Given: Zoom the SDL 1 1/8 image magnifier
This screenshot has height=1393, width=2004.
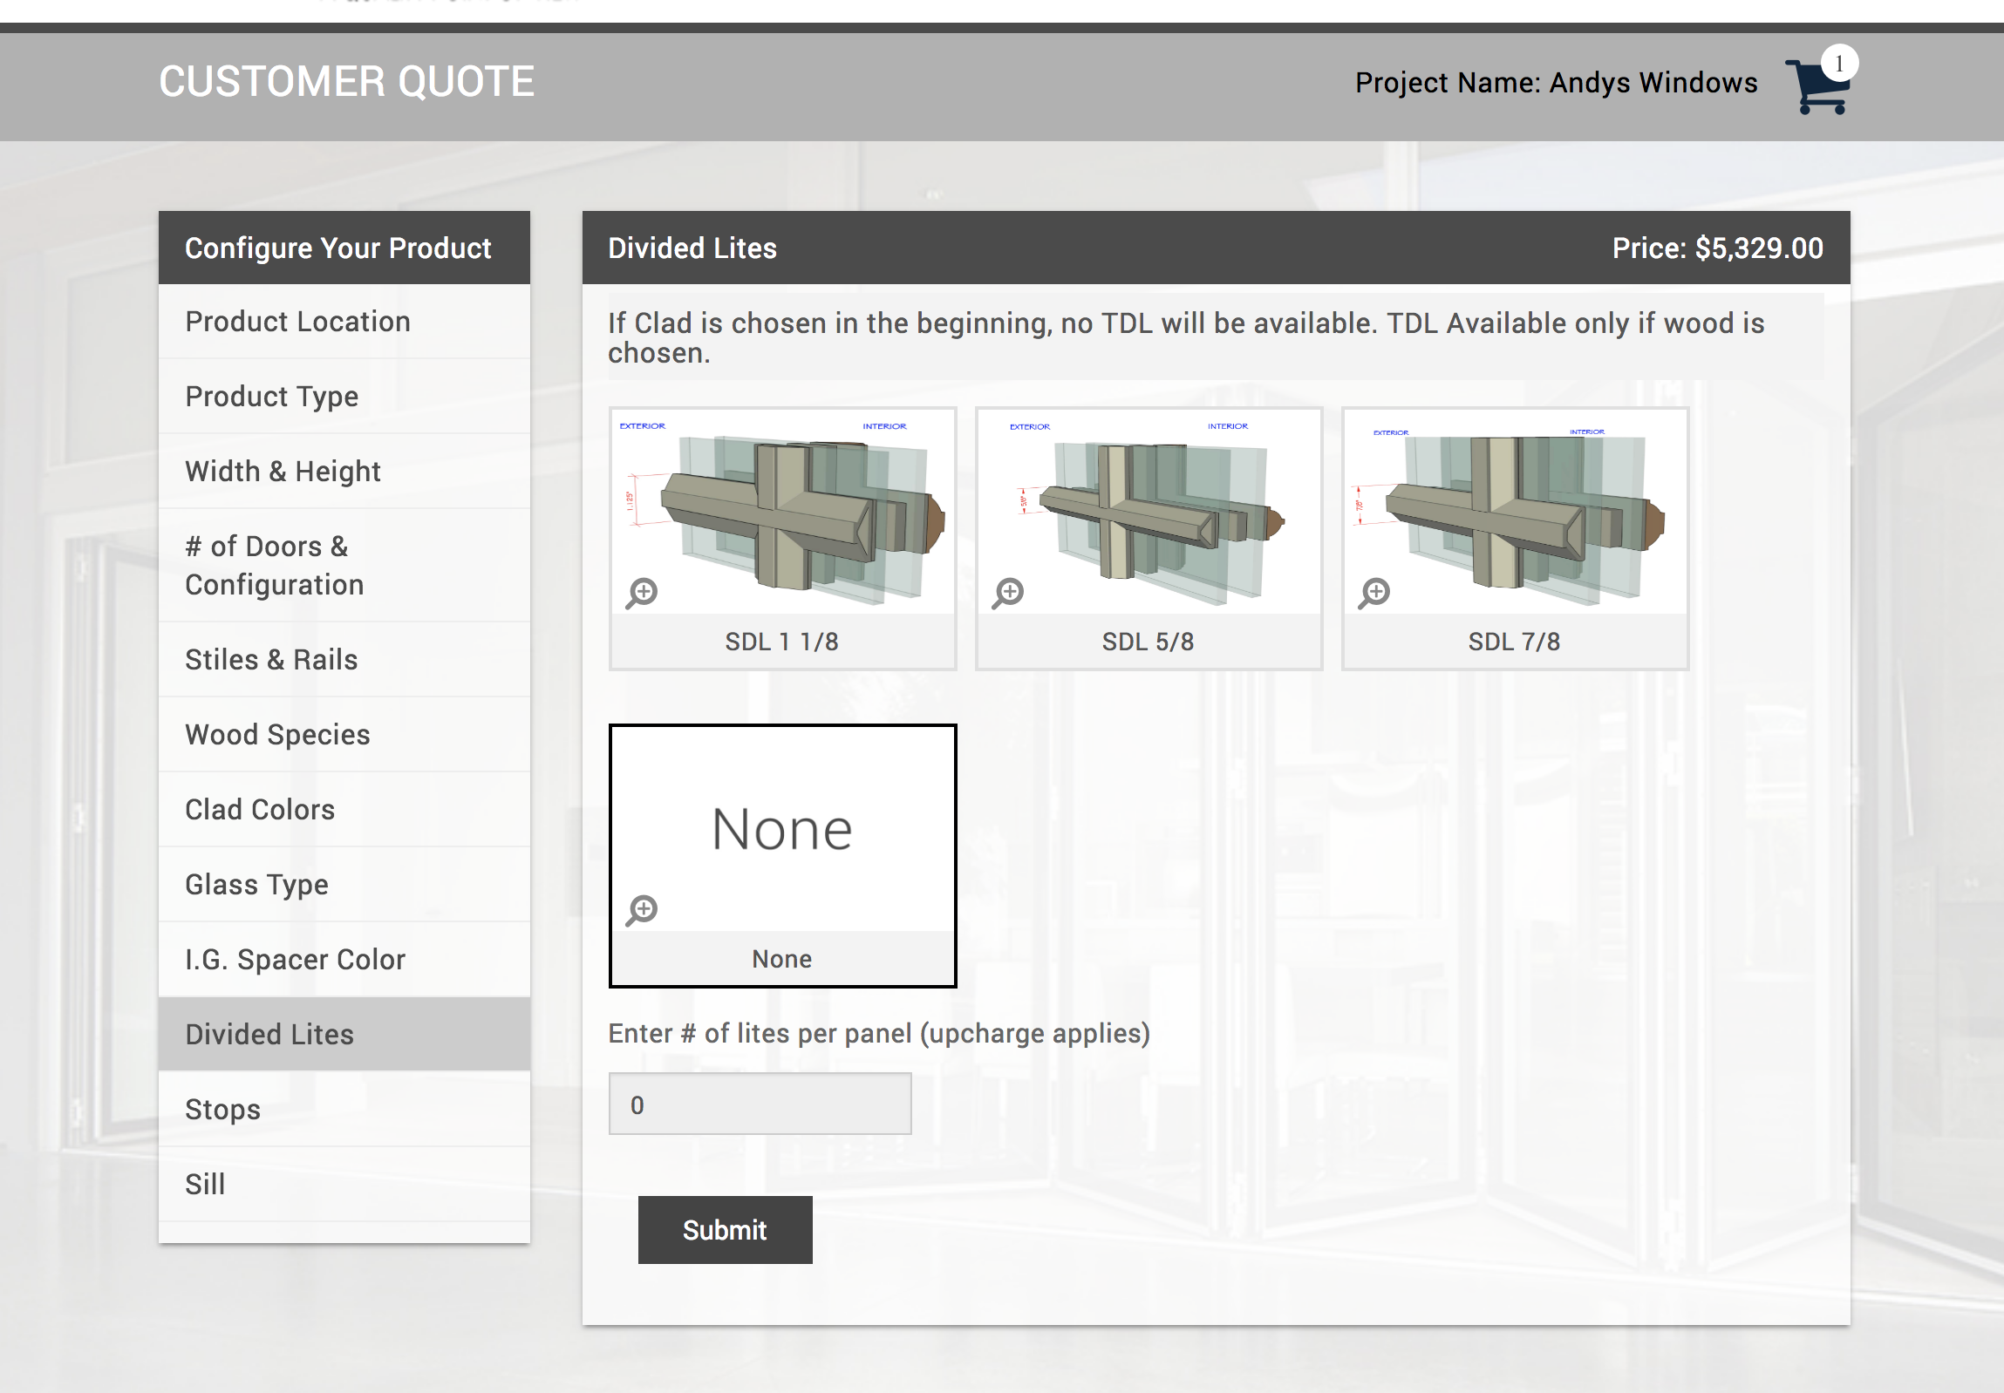Looking at the screenshot, I should tap(643, 593).
